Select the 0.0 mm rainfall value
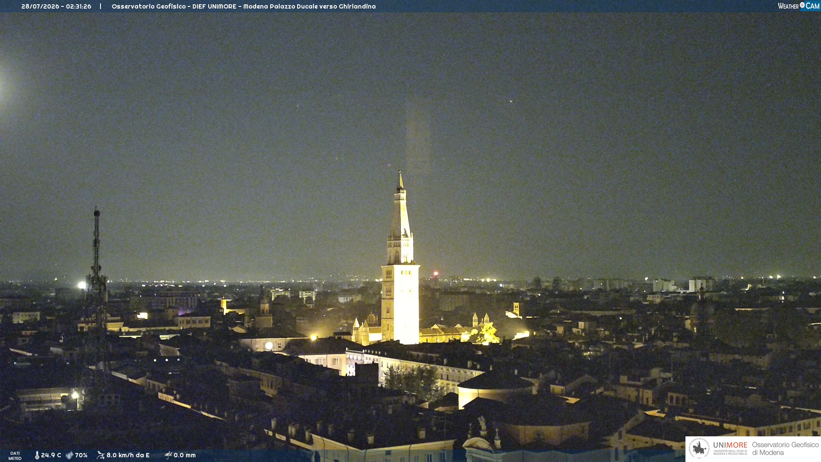821x462 pixels. click(185, 455)
